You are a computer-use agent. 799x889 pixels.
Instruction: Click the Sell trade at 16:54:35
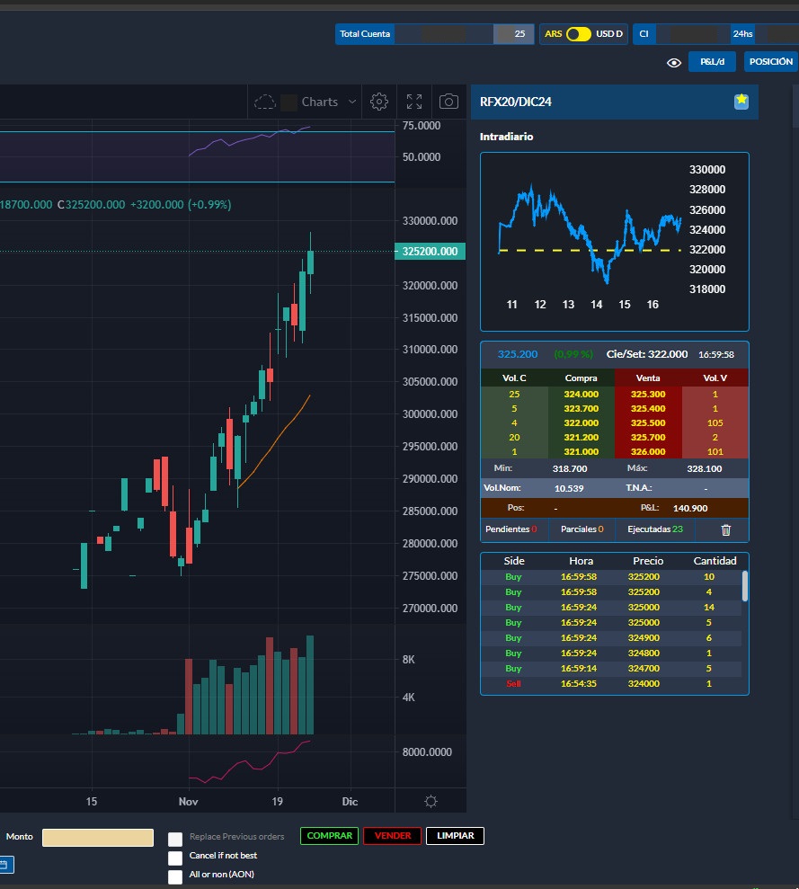click(x=611, y=684)
